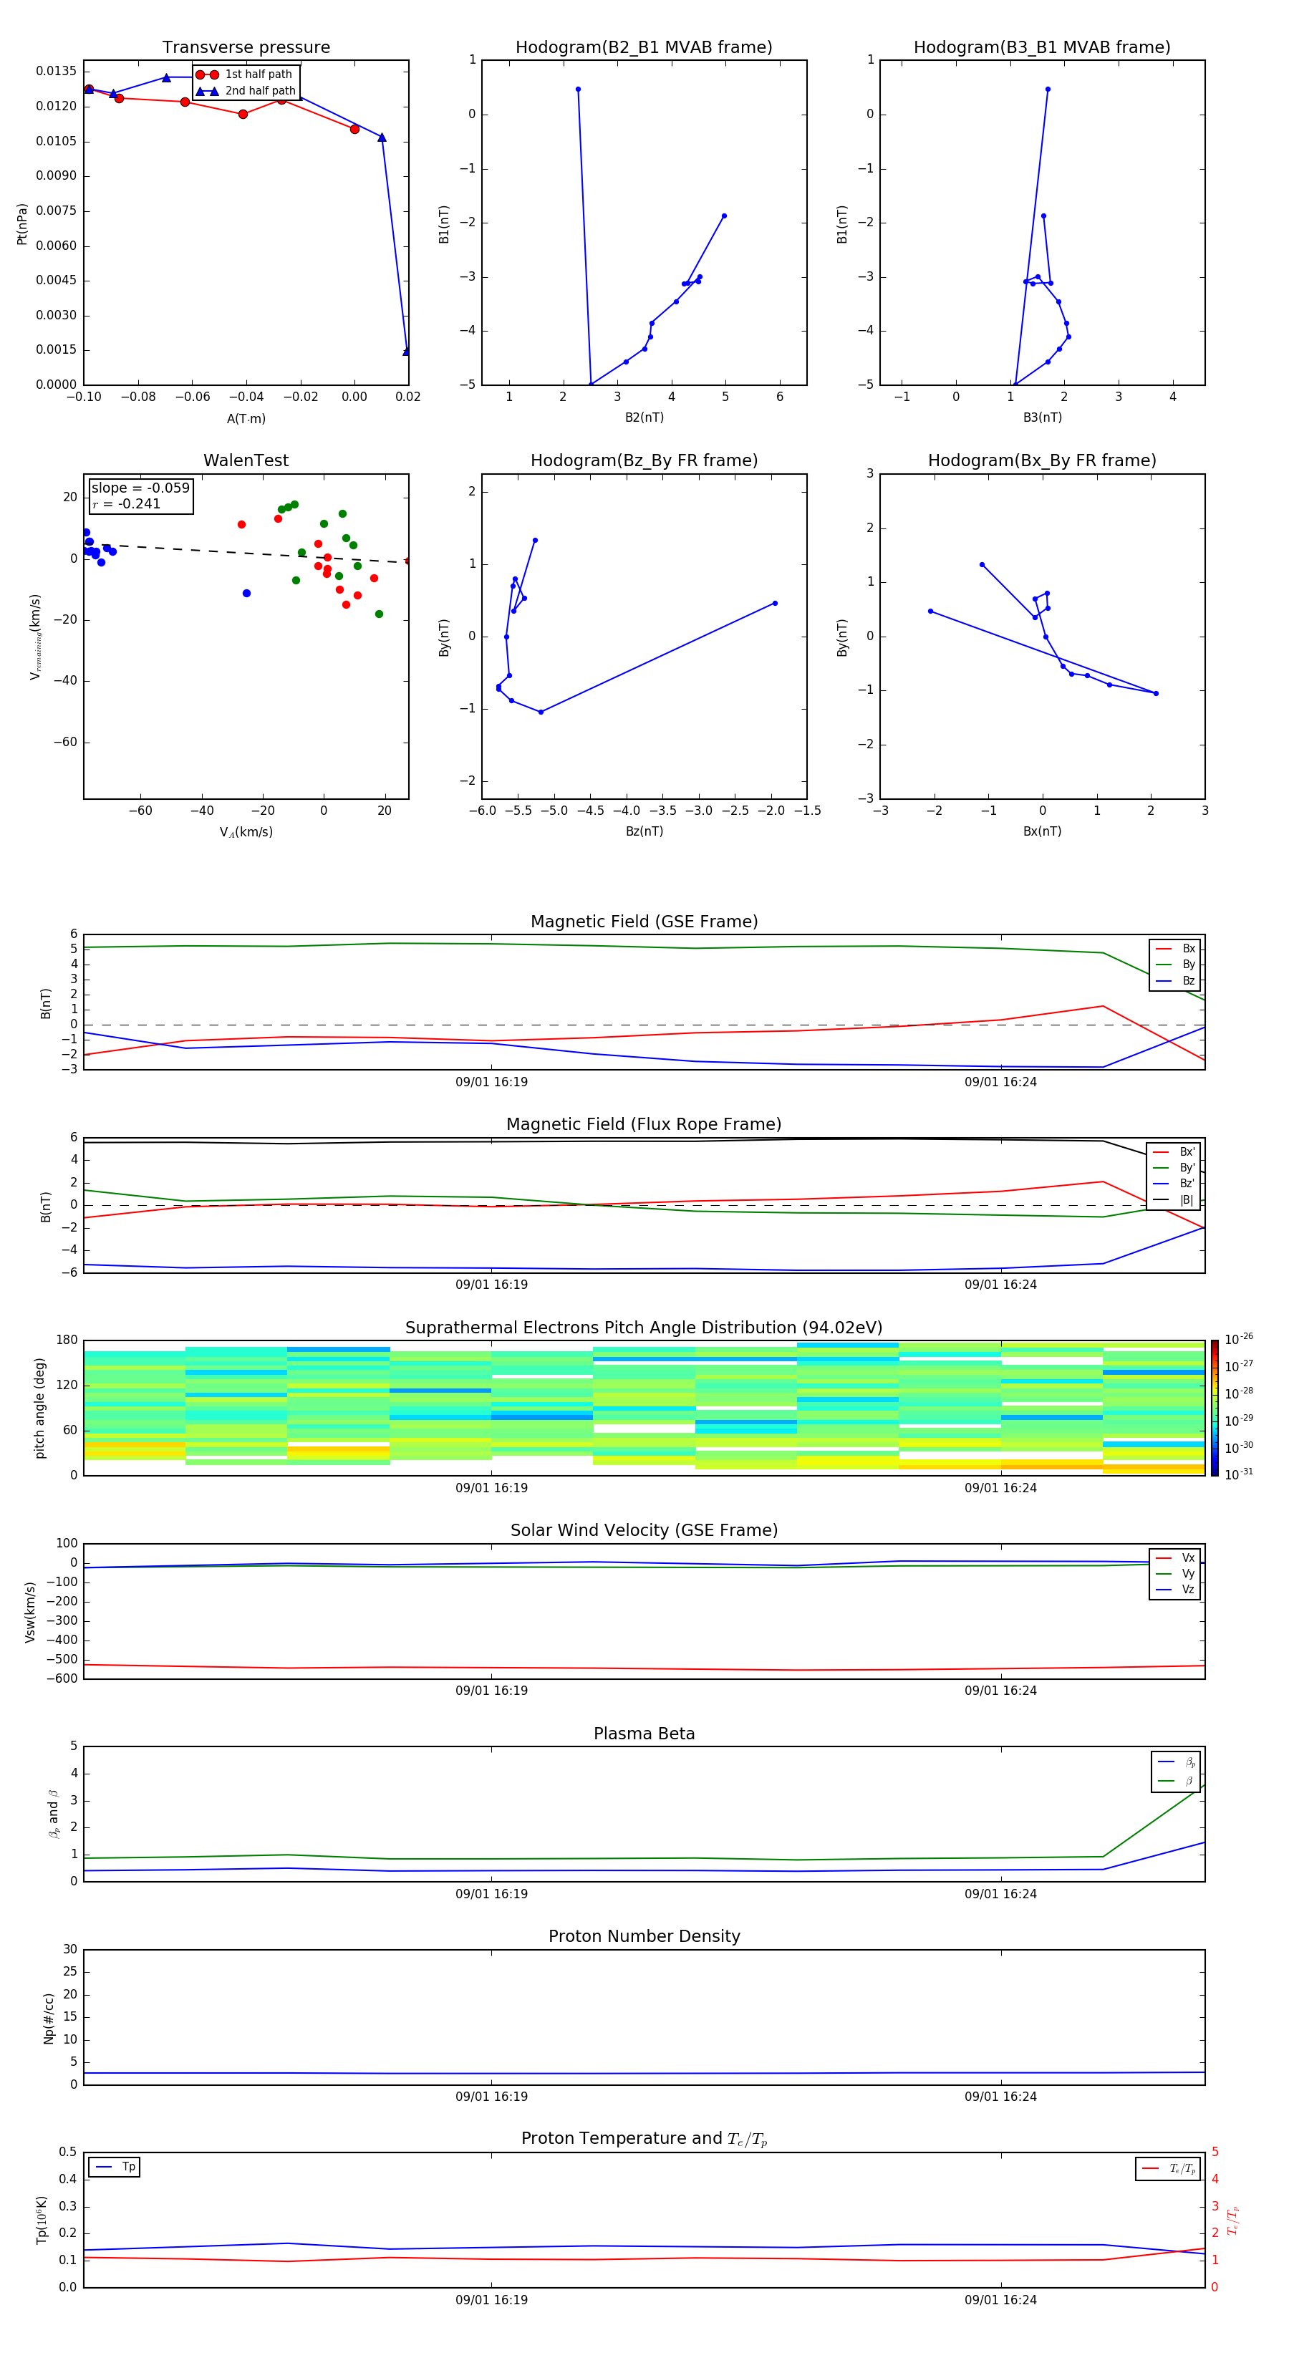Click 'Suprathermal Electrons Pitch Angle Distribution' title
Viewport: 1289px width, 2363px height.
[644, 1328]
